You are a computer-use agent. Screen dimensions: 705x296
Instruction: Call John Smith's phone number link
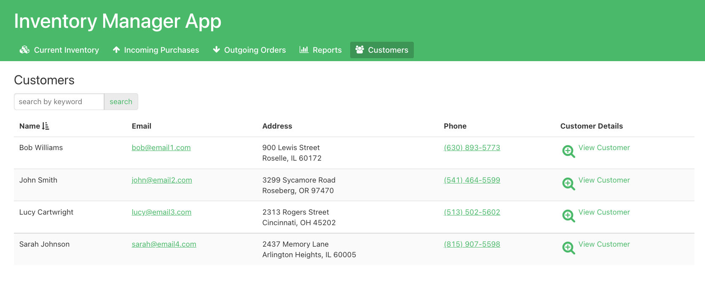[472, 180]
